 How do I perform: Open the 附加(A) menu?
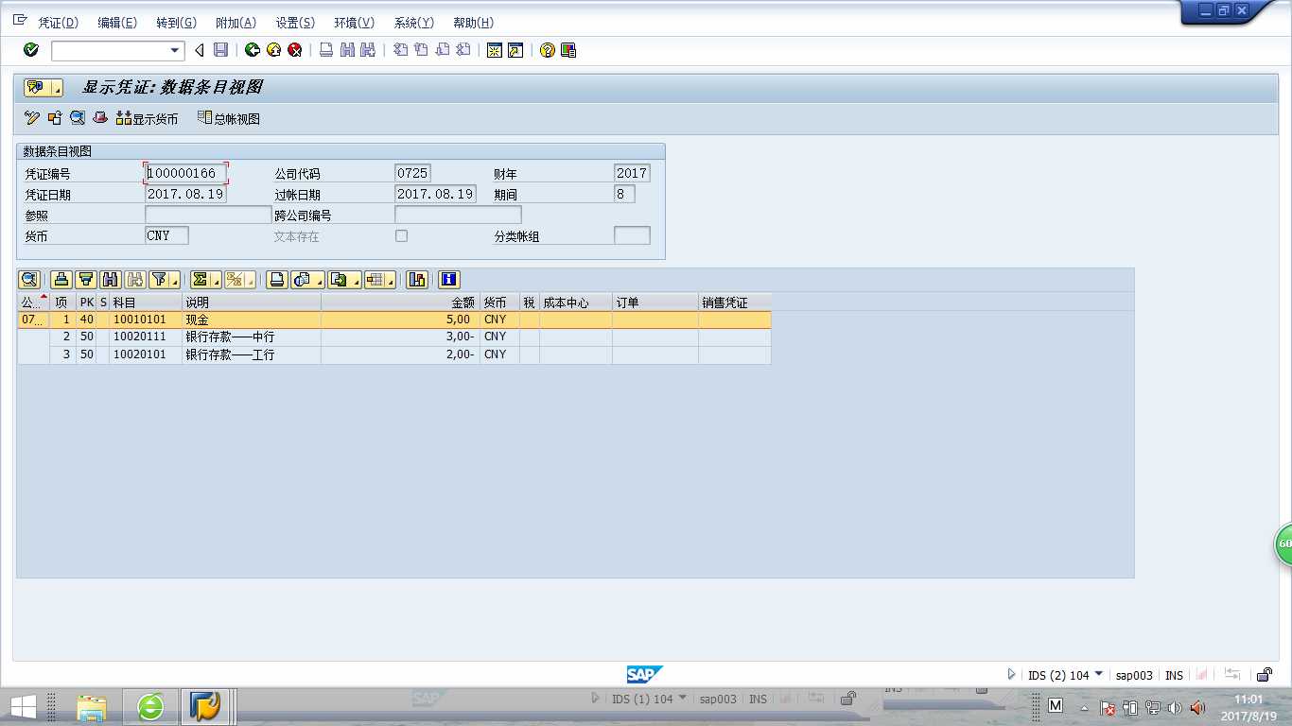click(x=236, y=23)
